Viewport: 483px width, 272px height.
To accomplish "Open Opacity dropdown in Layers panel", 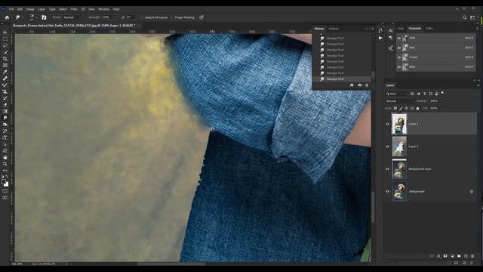I will coord(441,101).
